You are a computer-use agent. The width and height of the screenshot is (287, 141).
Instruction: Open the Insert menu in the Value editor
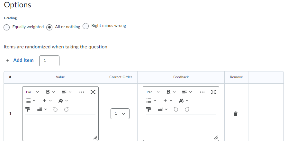tap(47, 101)
